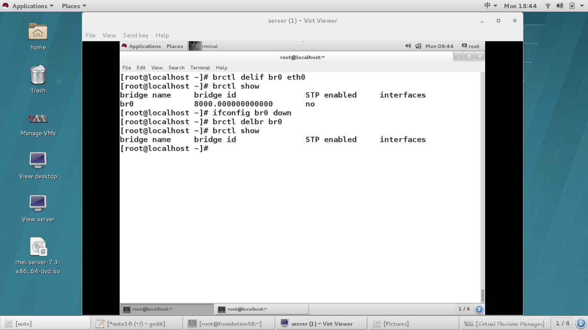Open guest root user menu
The height and width of the screenshot is (330, 588).
(470, 46)
